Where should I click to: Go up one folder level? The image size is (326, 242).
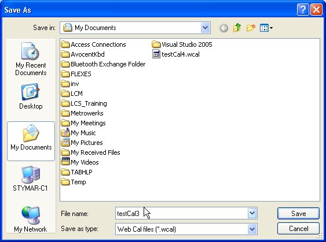coord(237,28)
